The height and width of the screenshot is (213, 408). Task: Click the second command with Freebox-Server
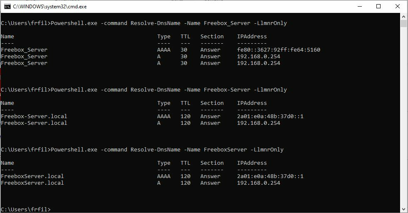(x=168, y=90)
